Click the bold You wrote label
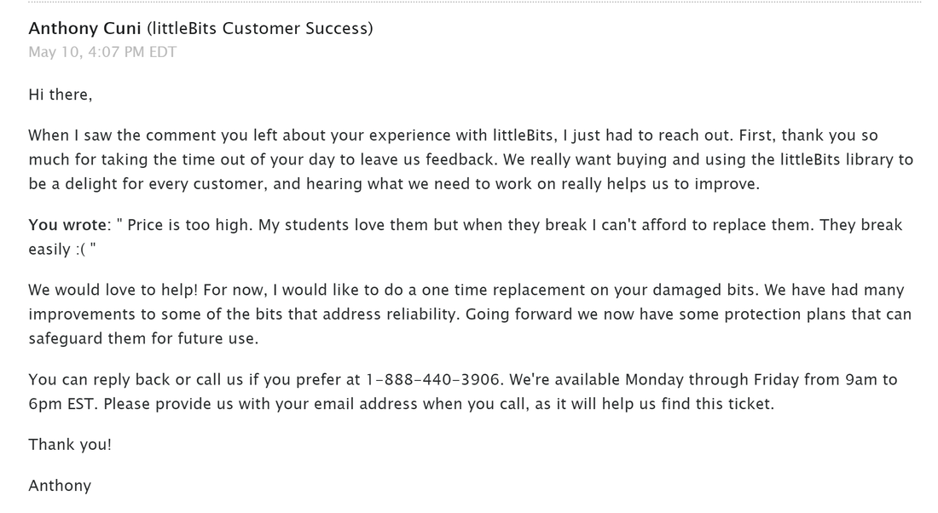Viewport: 938px width, 513px height. (x=67, y=225)
